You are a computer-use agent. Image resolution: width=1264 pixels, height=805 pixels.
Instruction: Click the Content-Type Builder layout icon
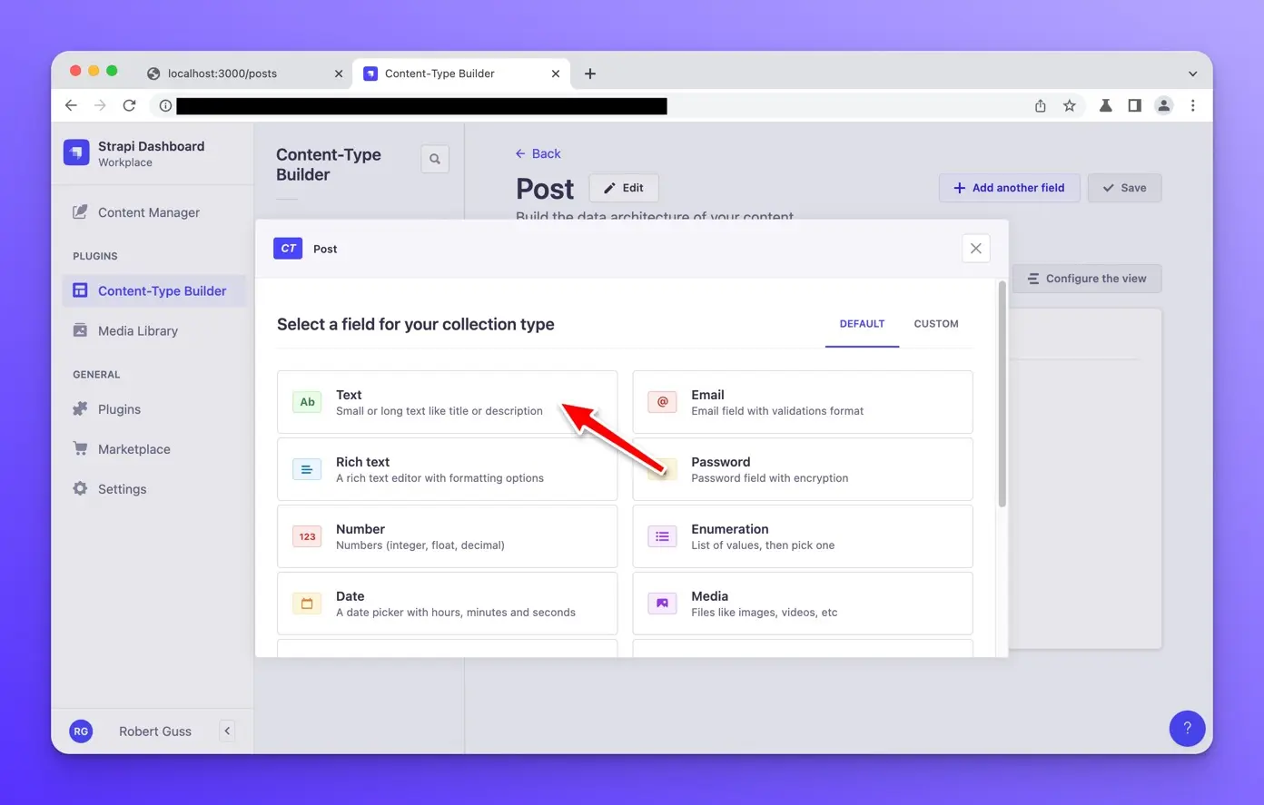tap(80, 290)
